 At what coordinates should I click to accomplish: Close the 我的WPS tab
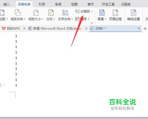pyautogui.click(x=24, y=28)
